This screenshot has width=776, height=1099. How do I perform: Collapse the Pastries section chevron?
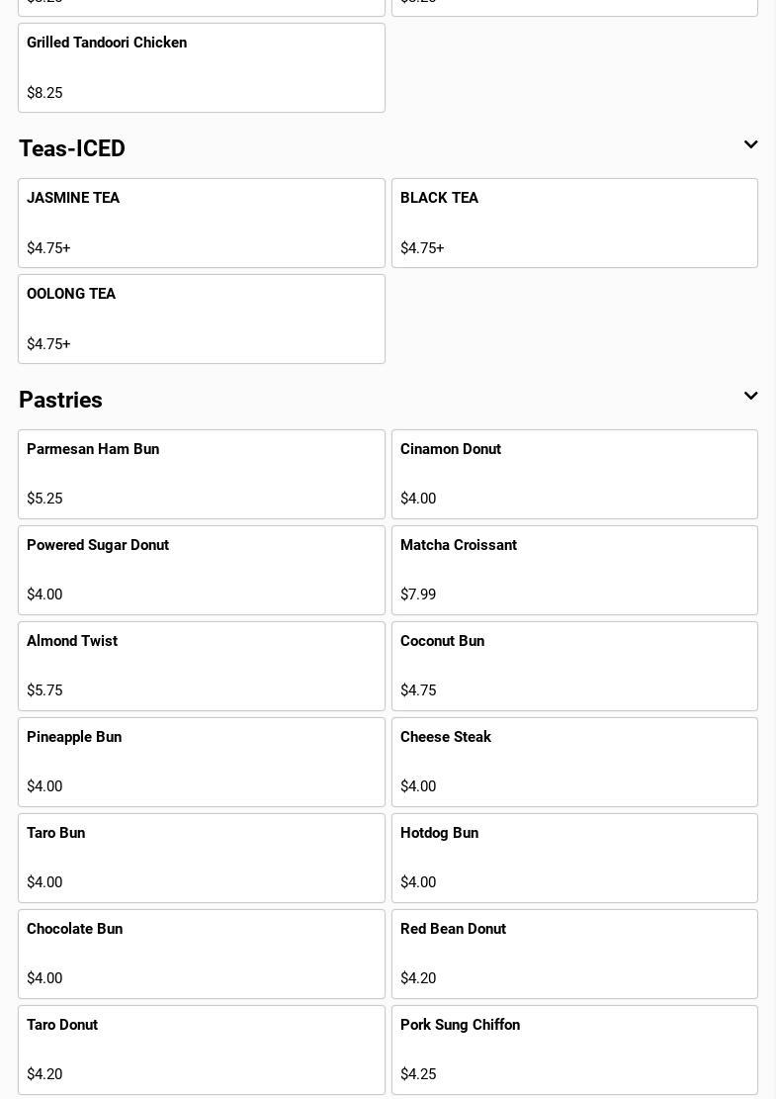click(x=750, y=397)
